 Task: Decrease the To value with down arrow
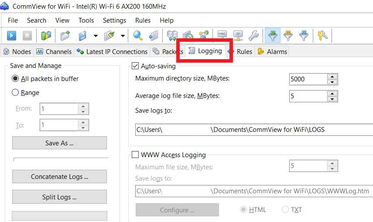point(83,128)
